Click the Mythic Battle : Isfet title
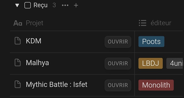The height and width of the screenshot is (98, 184). [x=57, y=84]
